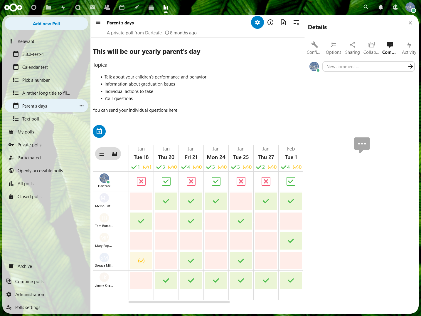This screenshot has width=421, height=316.
Task: Open the Configuration tab
Action: coord(314,48)
